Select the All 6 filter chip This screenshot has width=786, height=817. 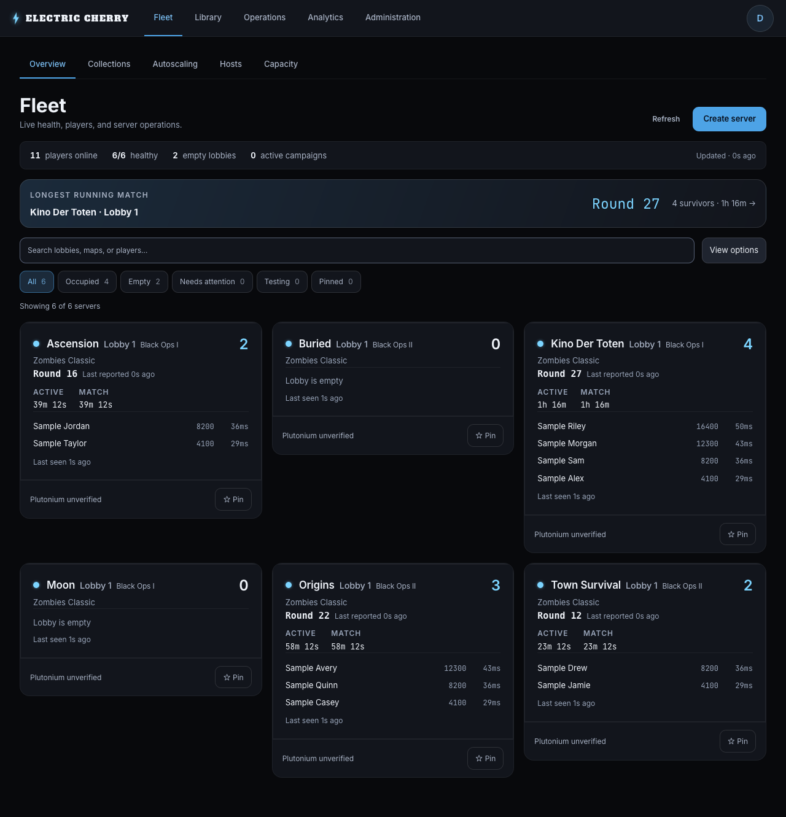[x=37, y=282]
